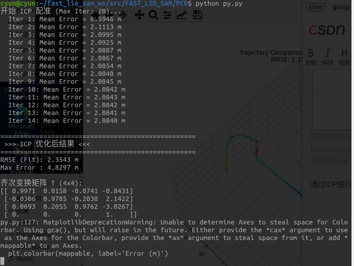Click 'plt.colorbar(mappable, label=...' code line

(x=88, y=254)
